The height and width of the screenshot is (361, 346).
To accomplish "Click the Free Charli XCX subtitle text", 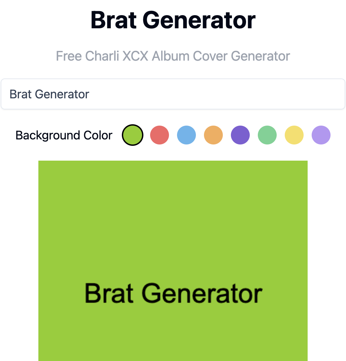I will [x=173, y=56].
